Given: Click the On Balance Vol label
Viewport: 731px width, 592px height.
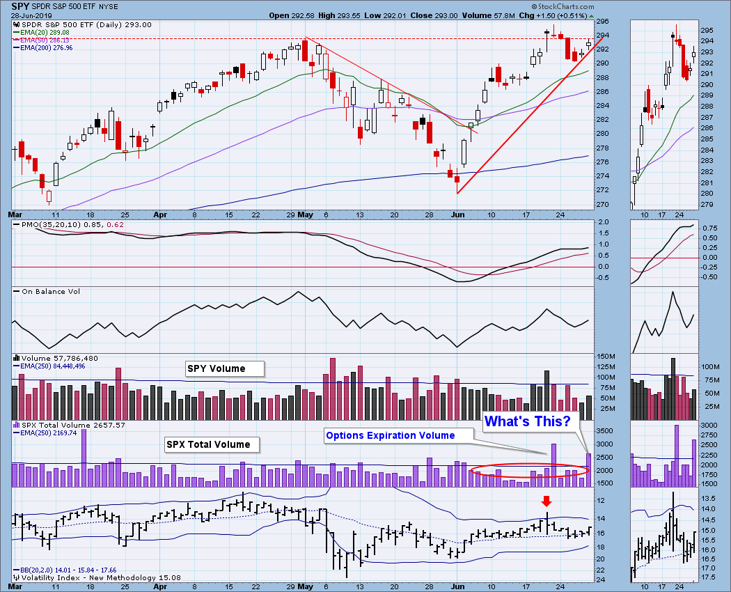Looking at the screenshot, I should click(x=51, y=292).
